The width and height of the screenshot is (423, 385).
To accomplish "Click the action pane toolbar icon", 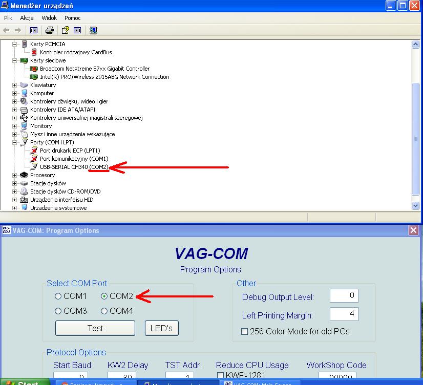I will (x=77, y=30).
